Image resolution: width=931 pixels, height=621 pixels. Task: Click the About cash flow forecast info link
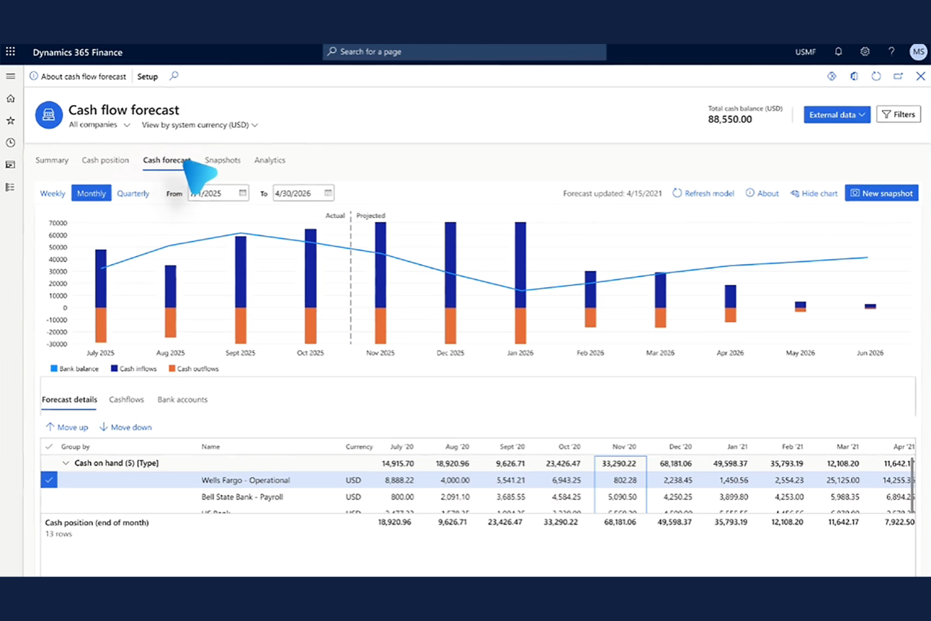(x=78, y=76)
